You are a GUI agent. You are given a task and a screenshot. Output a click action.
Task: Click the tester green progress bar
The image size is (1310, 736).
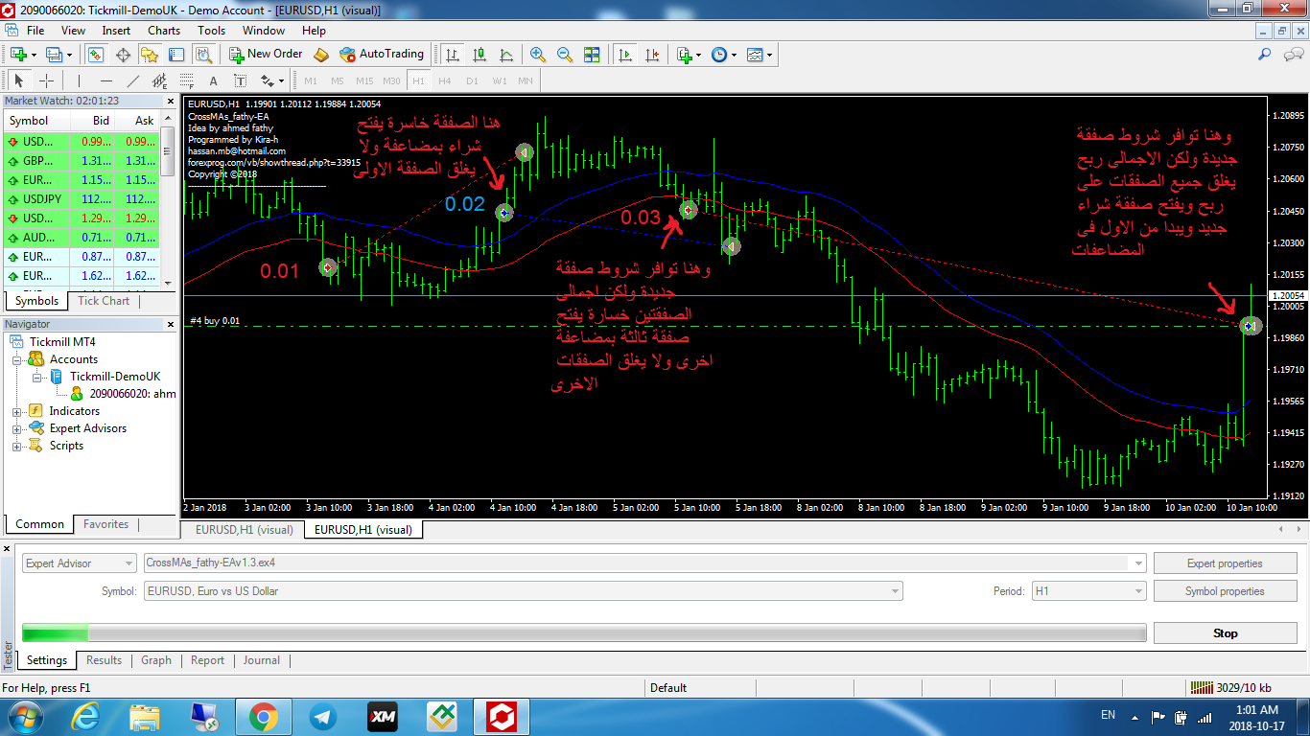(x=55, y=632)
